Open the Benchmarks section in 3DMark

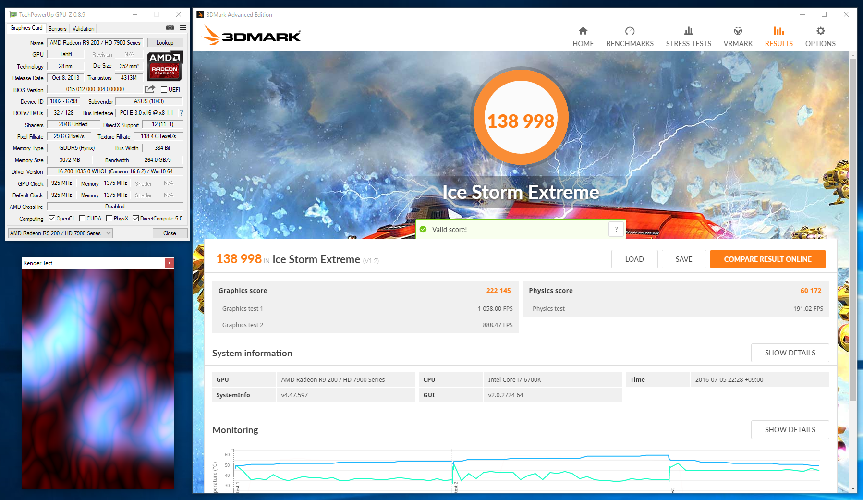coord(630,37)
